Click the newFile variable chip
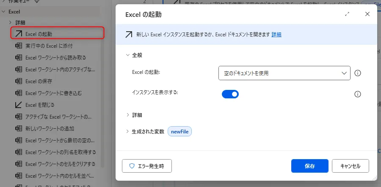The image size is (381, 187). (180, 132)
